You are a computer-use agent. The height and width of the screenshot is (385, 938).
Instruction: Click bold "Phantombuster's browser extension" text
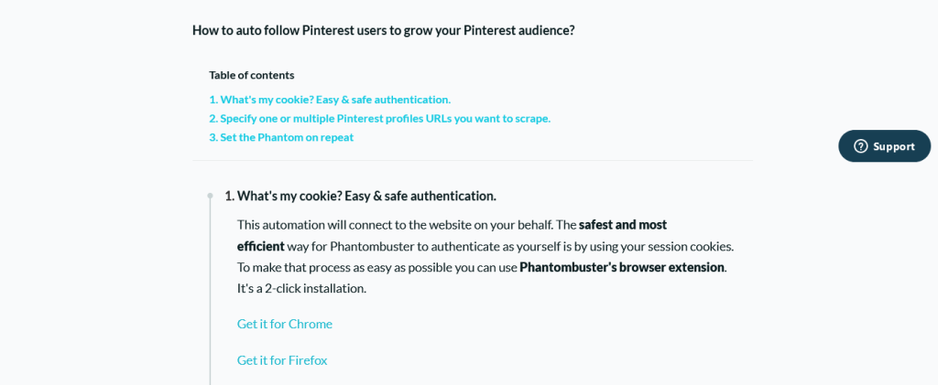coord(622,267)
